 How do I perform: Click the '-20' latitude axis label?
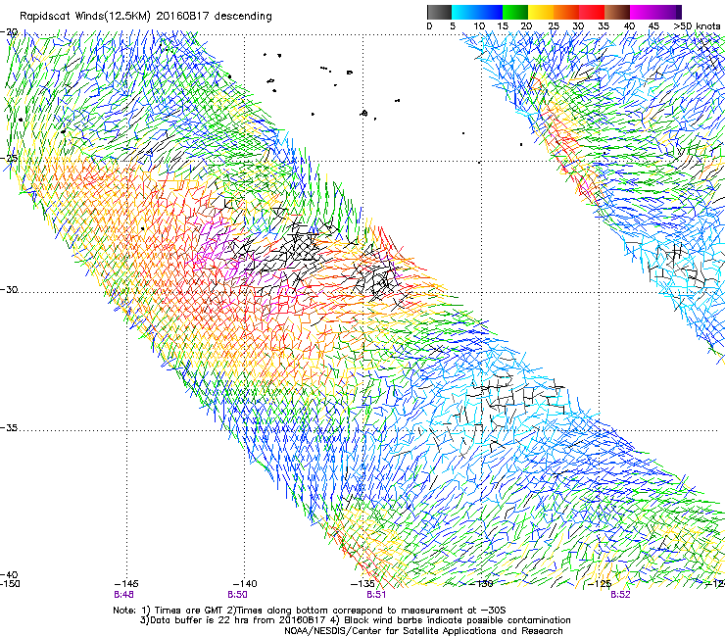tap(9, 32)
